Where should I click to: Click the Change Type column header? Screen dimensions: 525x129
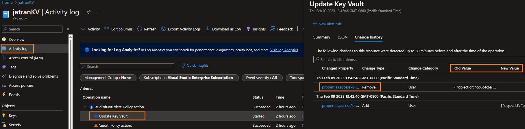click(373, 68)
